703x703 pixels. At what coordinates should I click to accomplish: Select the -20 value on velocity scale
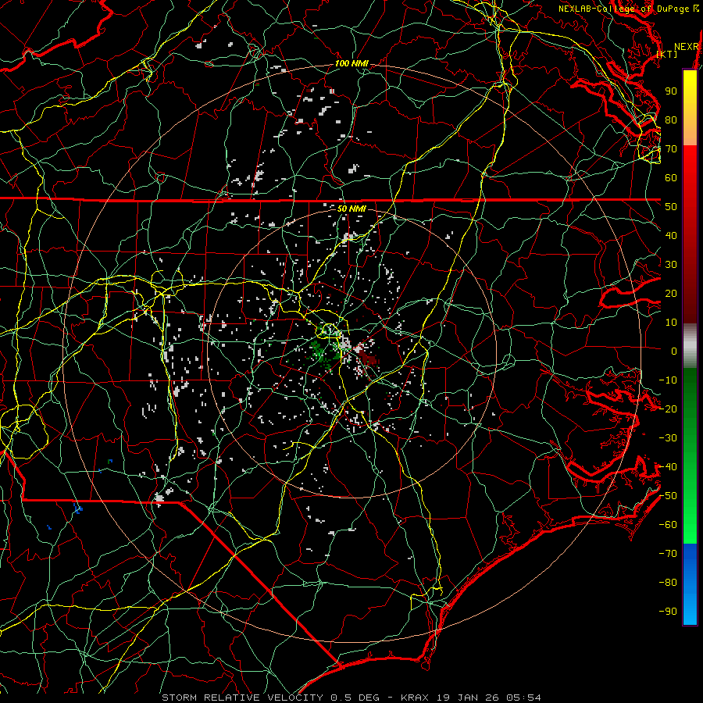pos(668,409)
